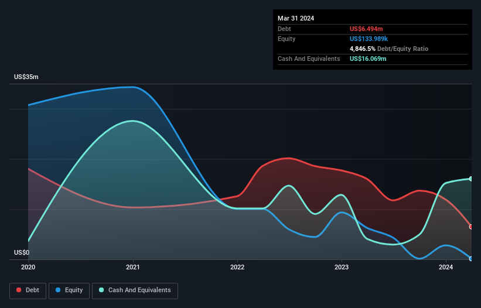Select the 2020 x-axis label
Screen dimensions: 481x308
(x=28, y=267)
